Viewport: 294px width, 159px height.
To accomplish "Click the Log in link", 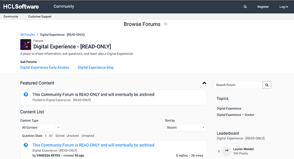I will click(x=283, y=7).
